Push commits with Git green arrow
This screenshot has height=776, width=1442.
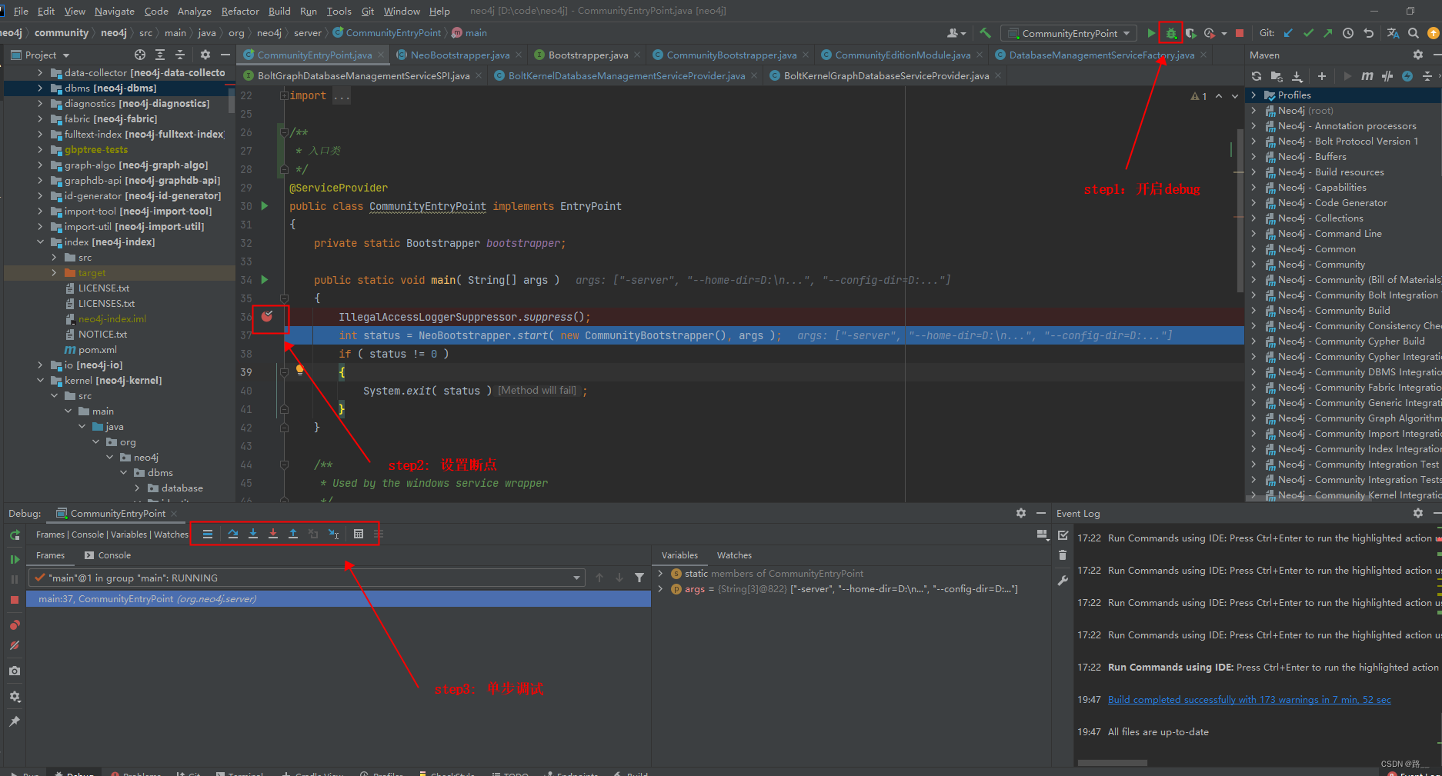point(1328,33)
